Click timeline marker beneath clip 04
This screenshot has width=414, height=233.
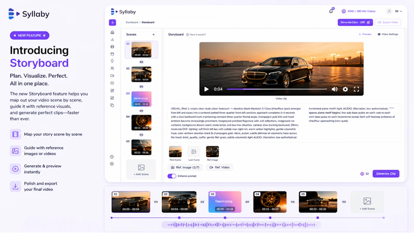(270, 218)
